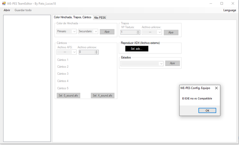Switch to the Kits PES6 tab

(100, 18)
